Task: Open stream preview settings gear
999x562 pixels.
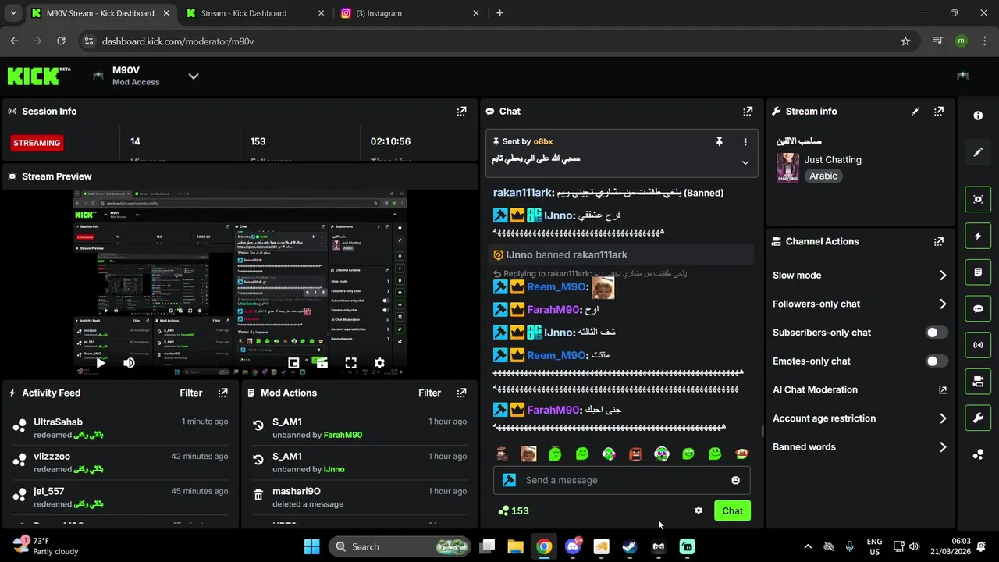Action: pyautogui.click(x=379, y=363)
